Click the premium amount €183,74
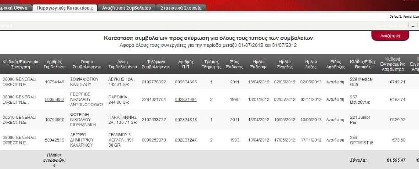The width and height of the screenshot is (419, 169). click(398, 100)
